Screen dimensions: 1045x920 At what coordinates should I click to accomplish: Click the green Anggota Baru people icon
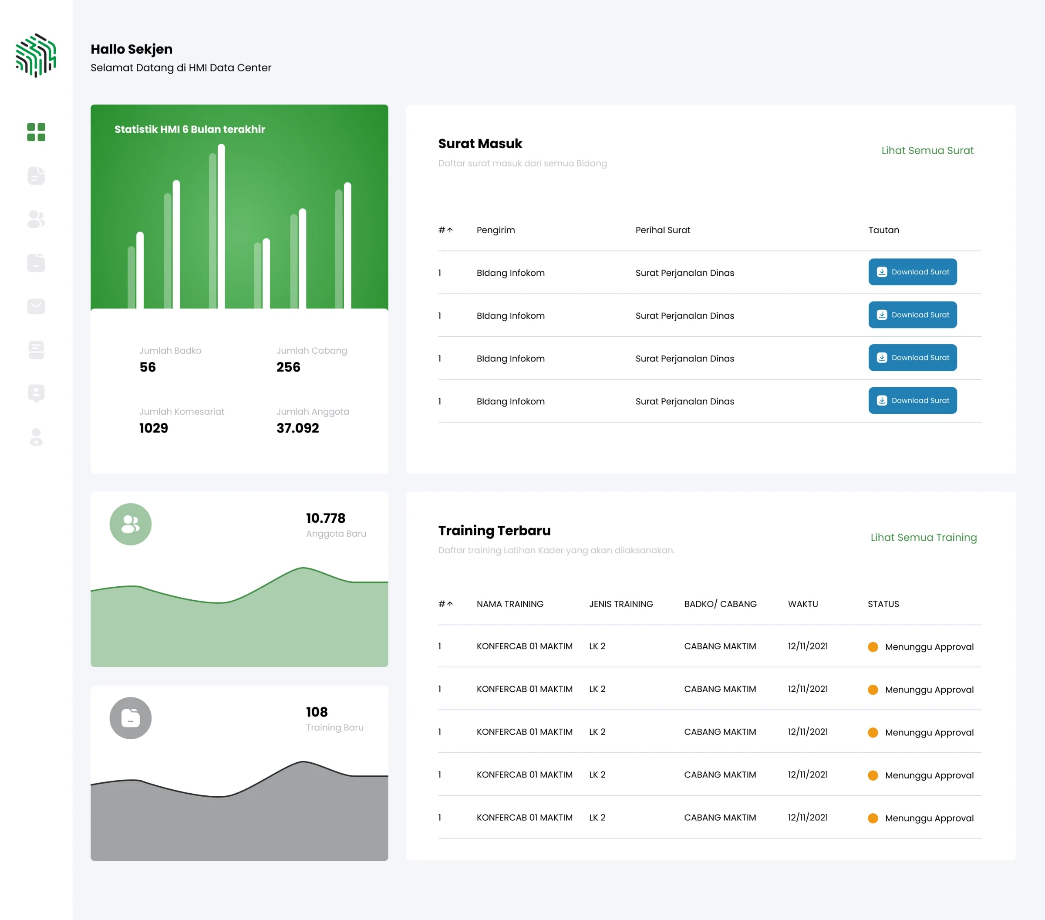(x=130, y=524)
